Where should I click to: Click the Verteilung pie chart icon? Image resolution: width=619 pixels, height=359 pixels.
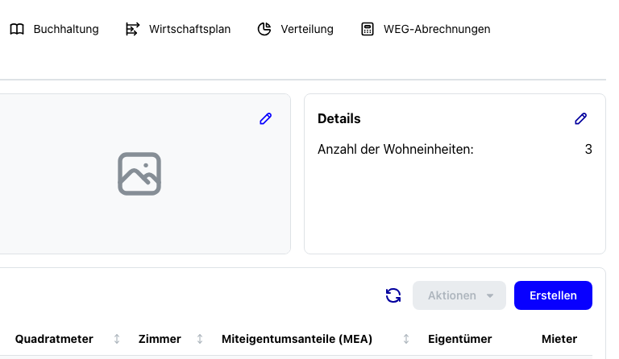click(x=264, y=29)
